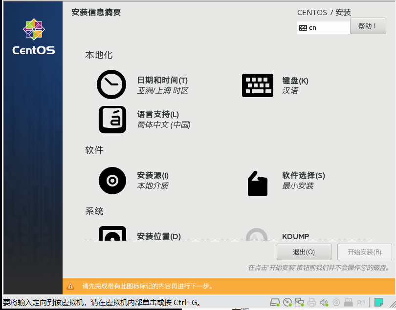Click 汉语 keyboard value text
This screenshot has height=310, width=396.
pyautogui.click(x=290, y=90)
